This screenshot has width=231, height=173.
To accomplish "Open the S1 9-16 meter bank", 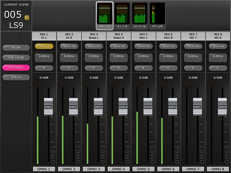I will pos(140,16).
